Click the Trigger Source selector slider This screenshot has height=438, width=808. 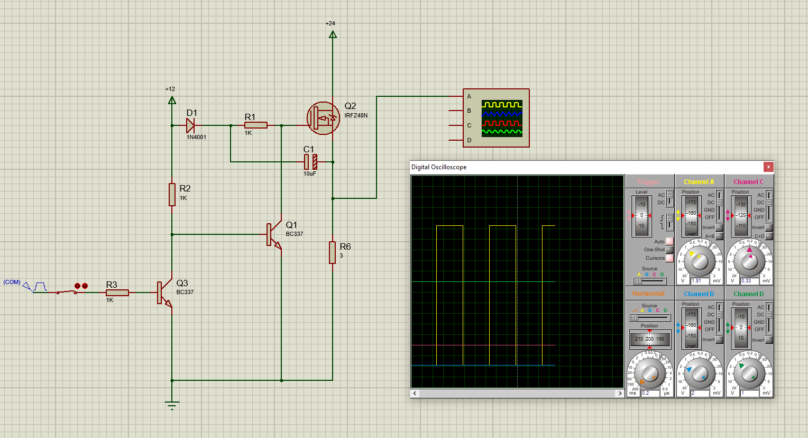(x=649, y=281)
